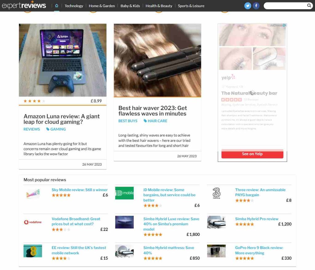Click the See on Yelp button
Viewport: 315px width, 270px height.
252,154
